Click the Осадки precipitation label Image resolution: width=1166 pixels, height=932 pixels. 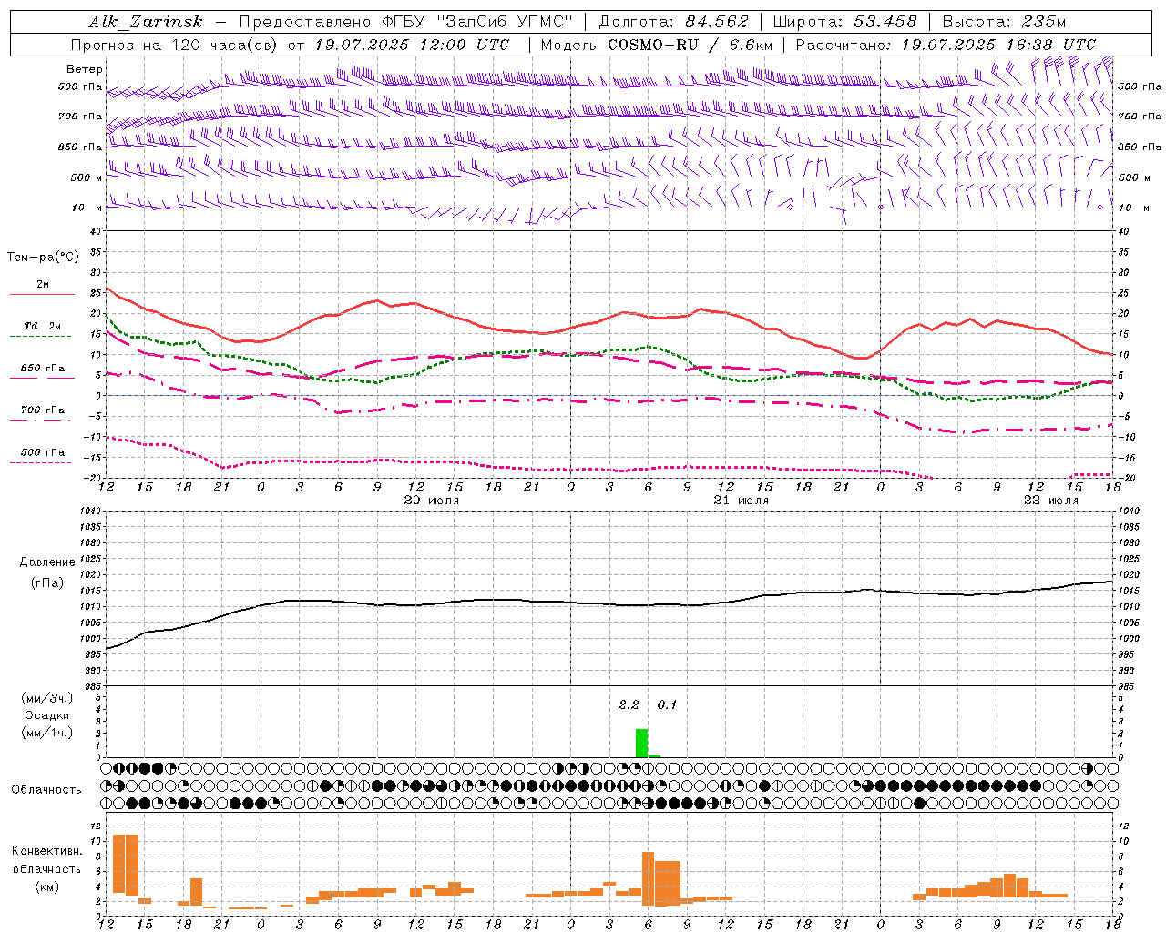[47, 715]
